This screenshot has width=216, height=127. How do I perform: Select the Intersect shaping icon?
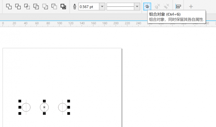[27, 6]
